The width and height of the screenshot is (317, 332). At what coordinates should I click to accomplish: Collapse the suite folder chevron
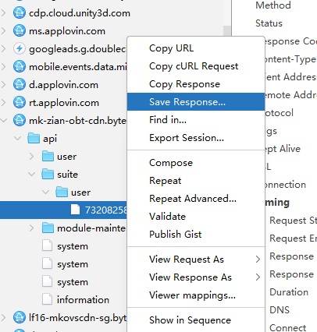(32, 174)
